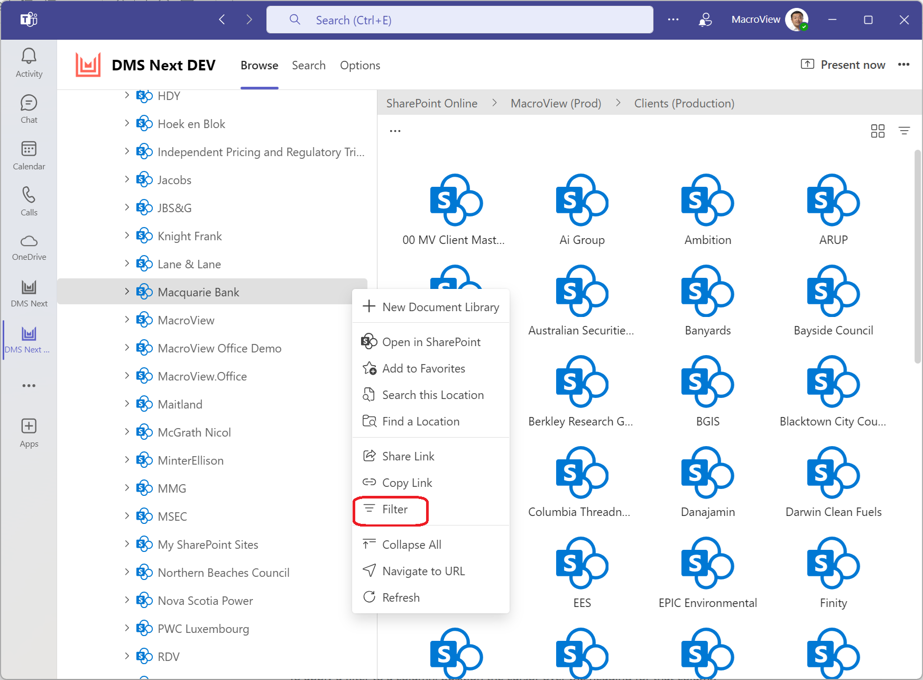The image size is (923, 680).
Task: Switch to the Search tab
Action: coord(309,66)
